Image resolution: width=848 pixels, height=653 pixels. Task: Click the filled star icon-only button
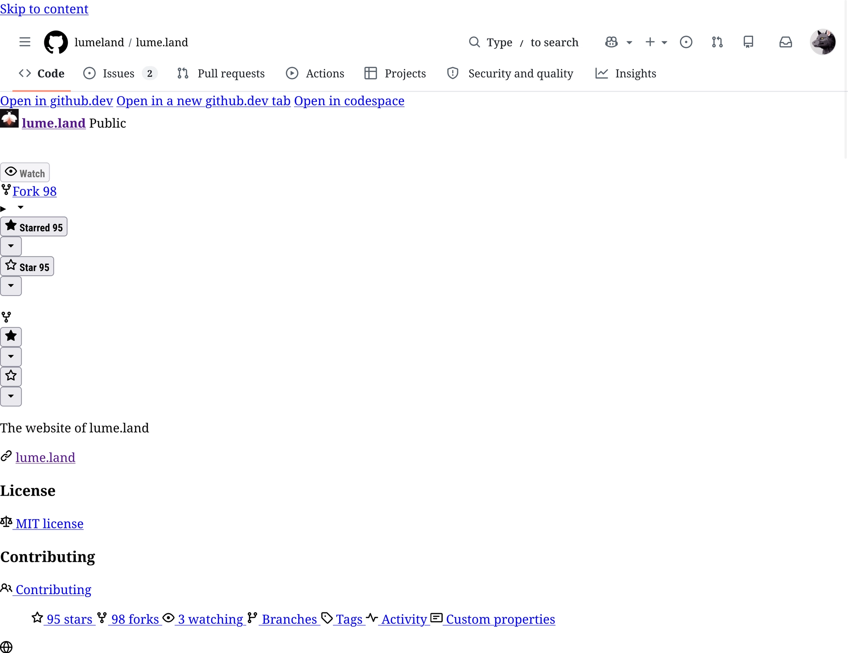[11, 336]
